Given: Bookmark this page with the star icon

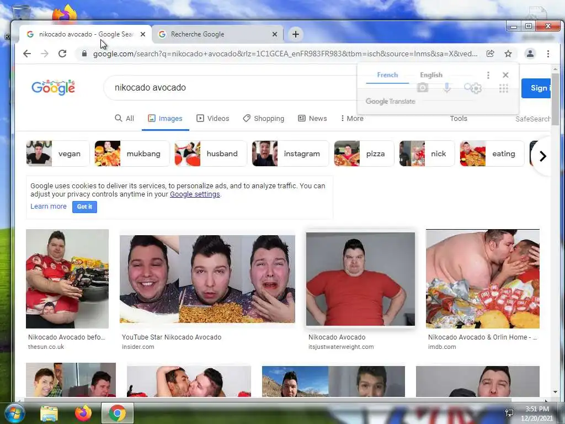Looking at the screenshot, I should [508, 54].
